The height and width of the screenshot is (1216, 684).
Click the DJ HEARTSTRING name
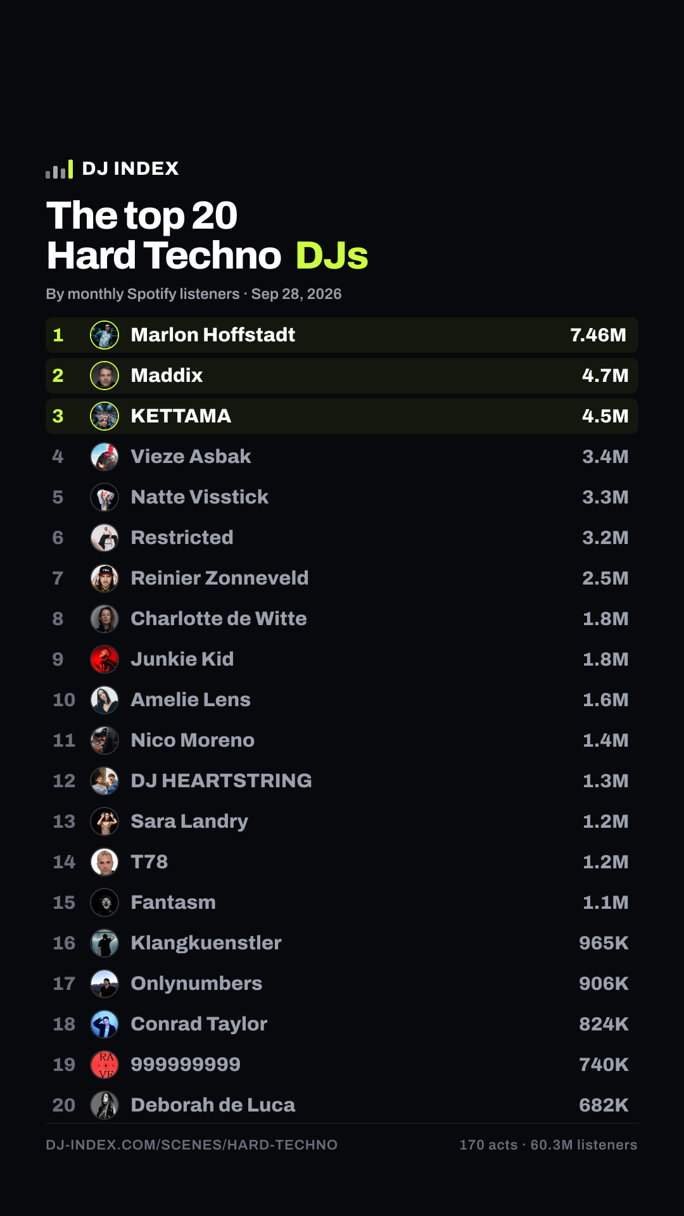pos(221,781)
